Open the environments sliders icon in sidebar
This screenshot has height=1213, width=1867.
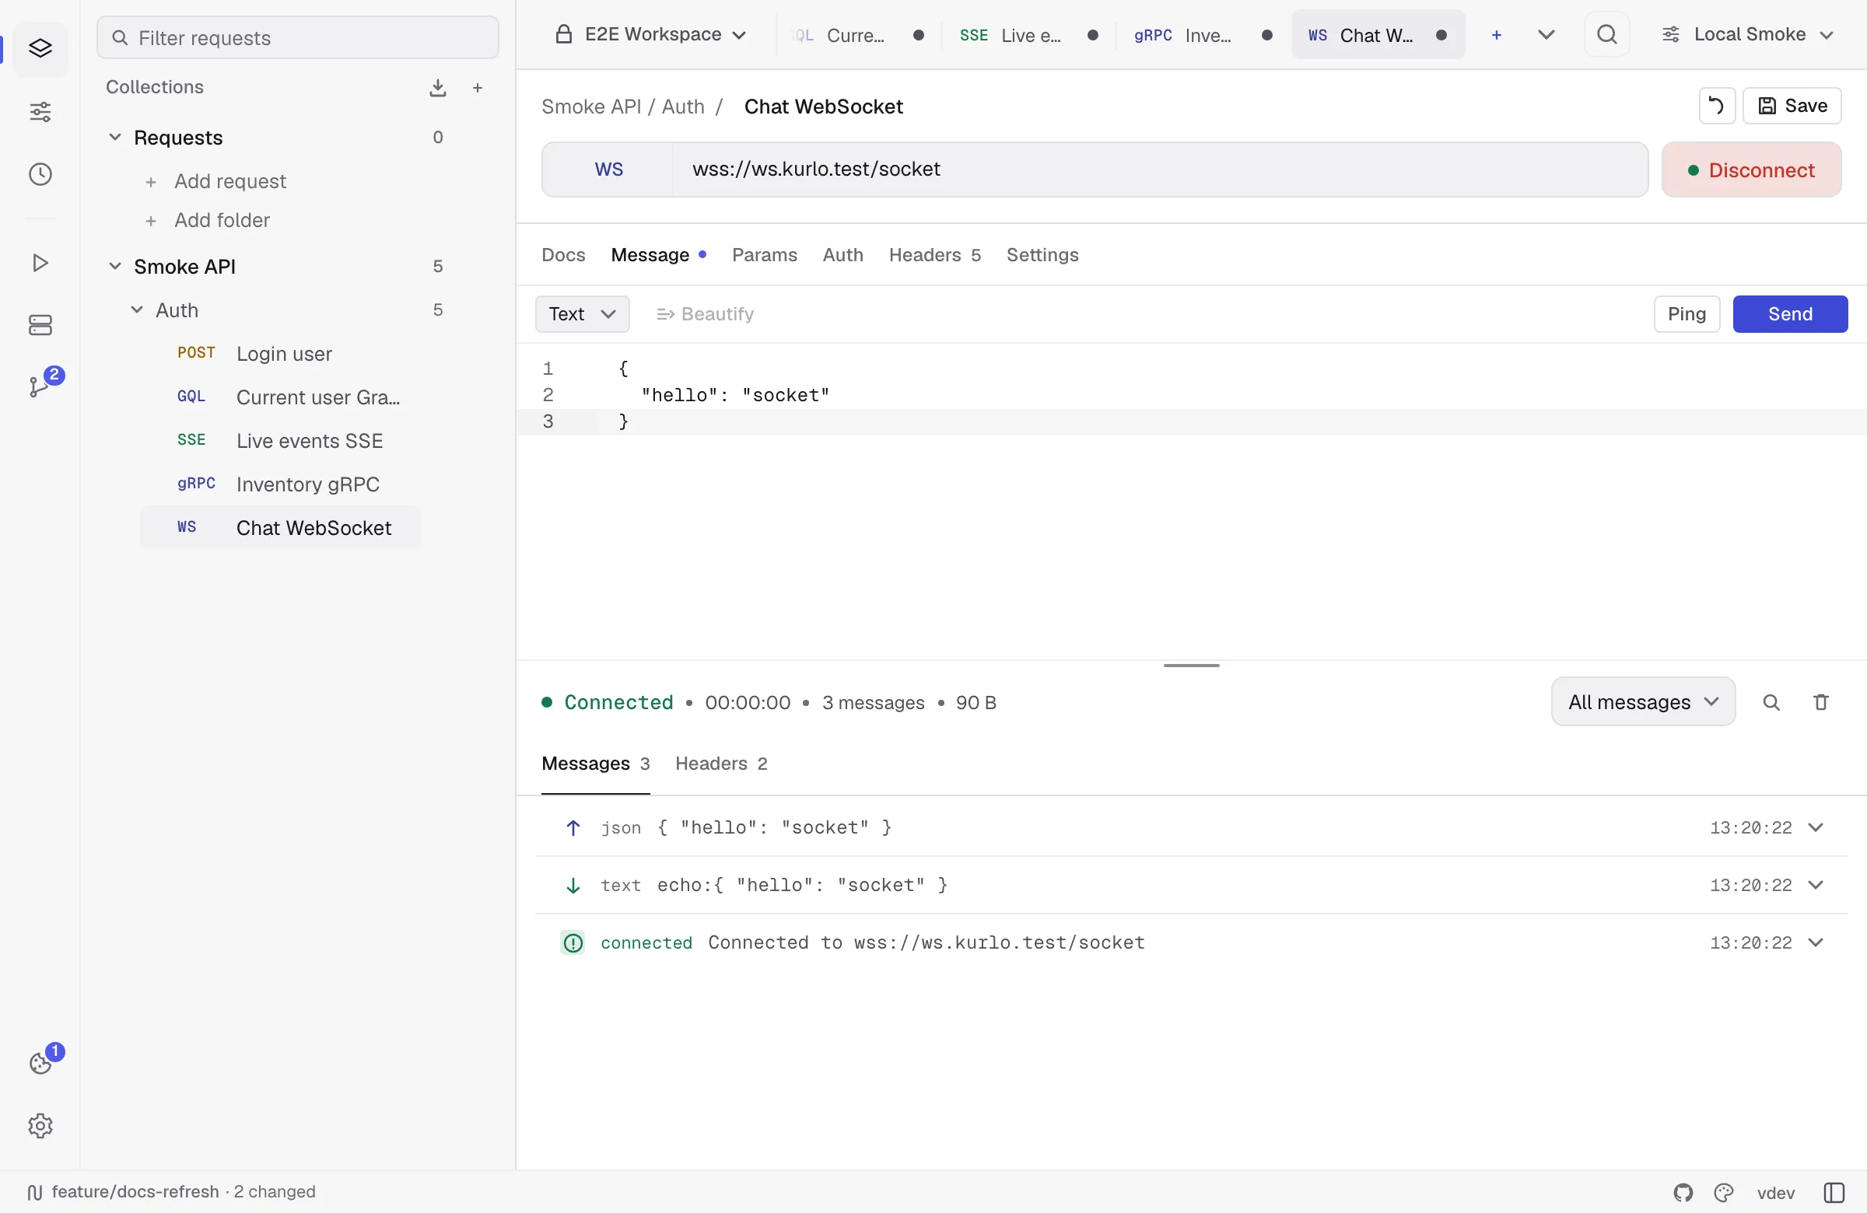coord(40,112)
